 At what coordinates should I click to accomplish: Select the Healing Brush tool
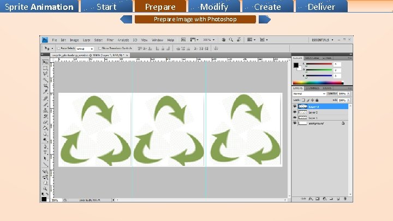[x=45, y=98]
